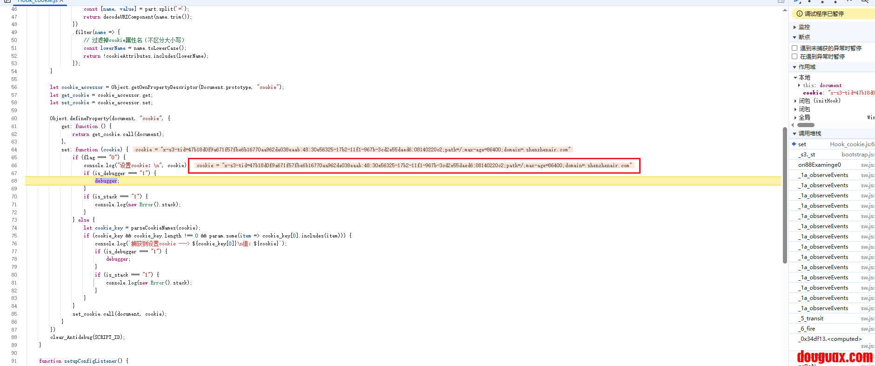Enable pause on caught exceptions checkbox

pyautogui.click(x=795, y=56)
